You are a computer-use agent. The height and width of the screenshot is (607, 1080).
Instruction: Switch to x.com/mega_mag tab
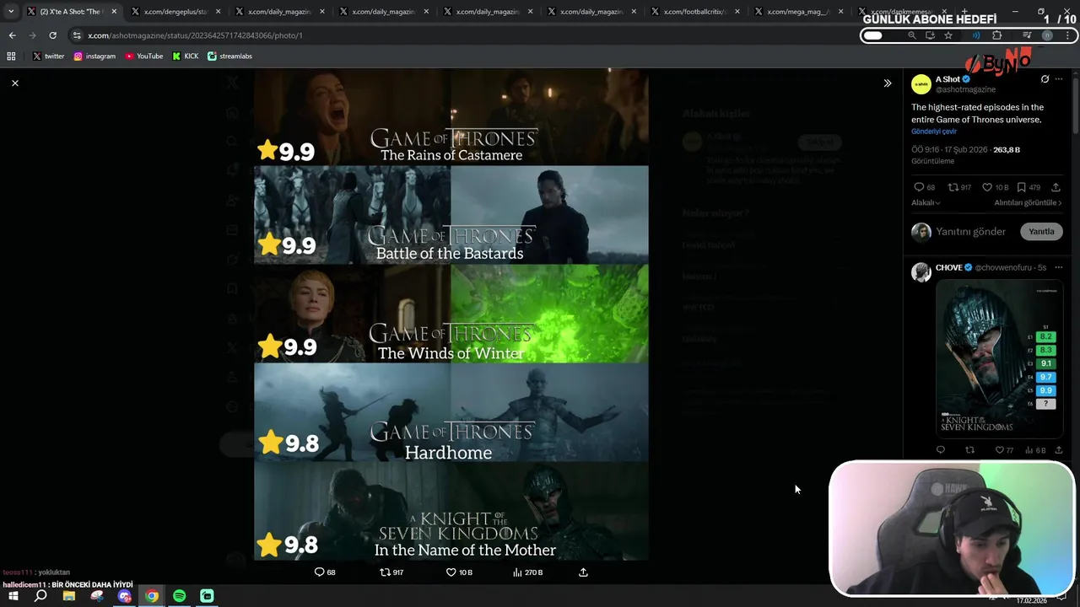(x=799, y=12)
